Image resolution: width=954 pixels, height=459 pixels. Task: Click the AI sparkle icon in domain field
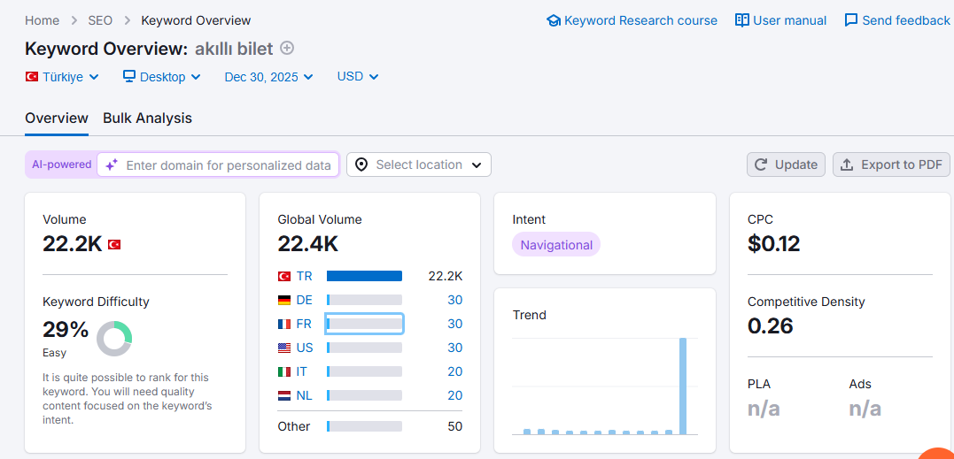(x=112, y=165)
